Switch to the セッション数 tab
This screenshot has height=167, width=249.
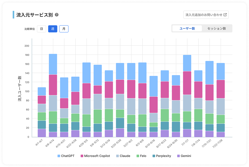pyautogui.click(x=216, y=29)
